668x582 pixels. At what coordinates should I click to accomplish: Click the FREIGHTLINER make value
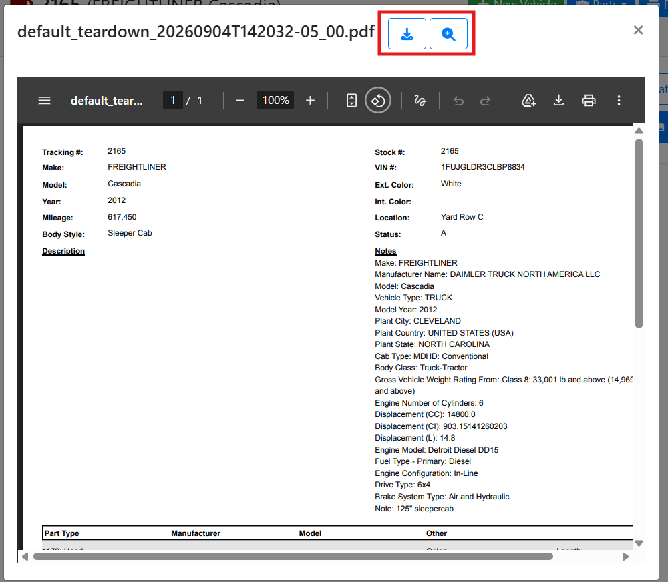coord(137,167)
